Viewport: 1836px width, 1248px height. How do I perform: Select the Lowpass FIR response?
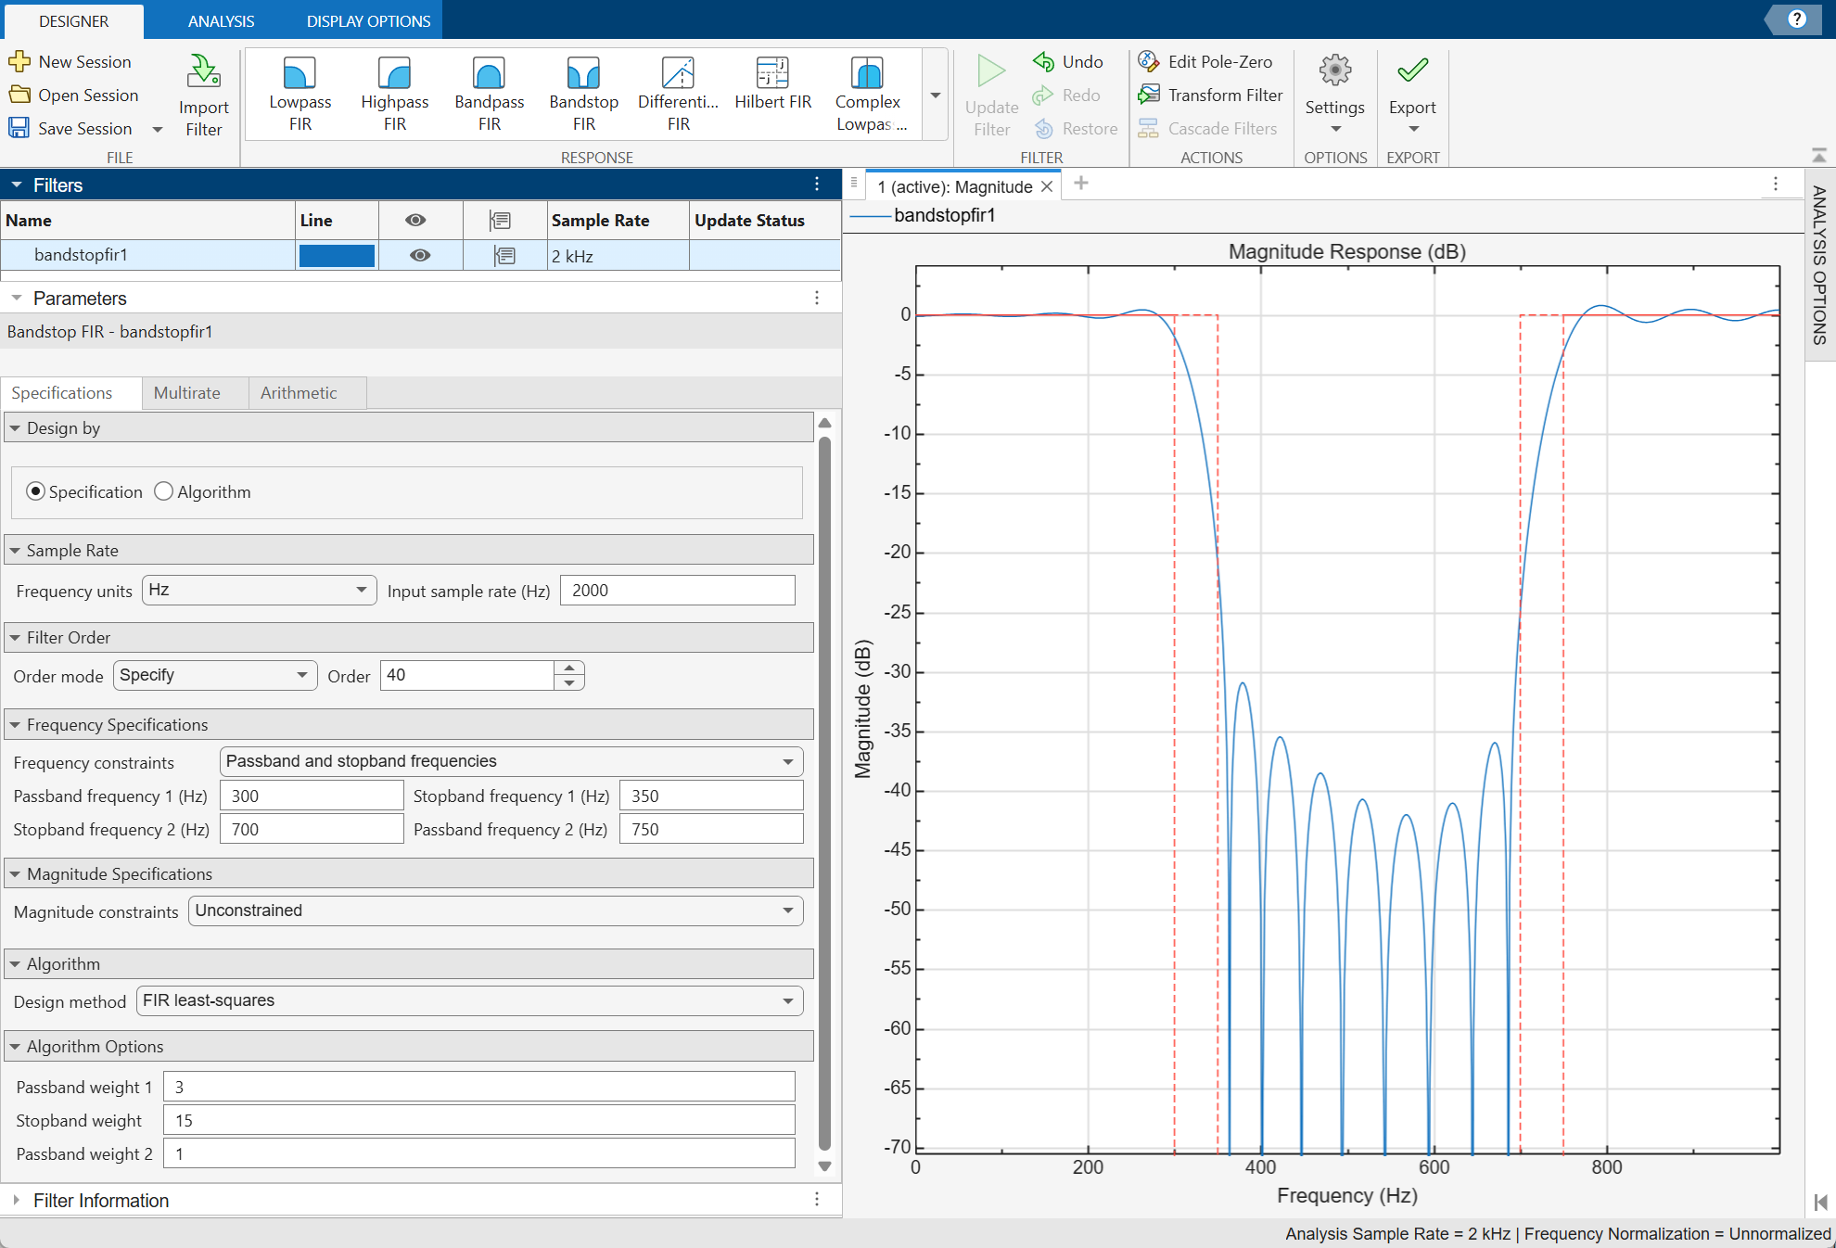[299, 91]
